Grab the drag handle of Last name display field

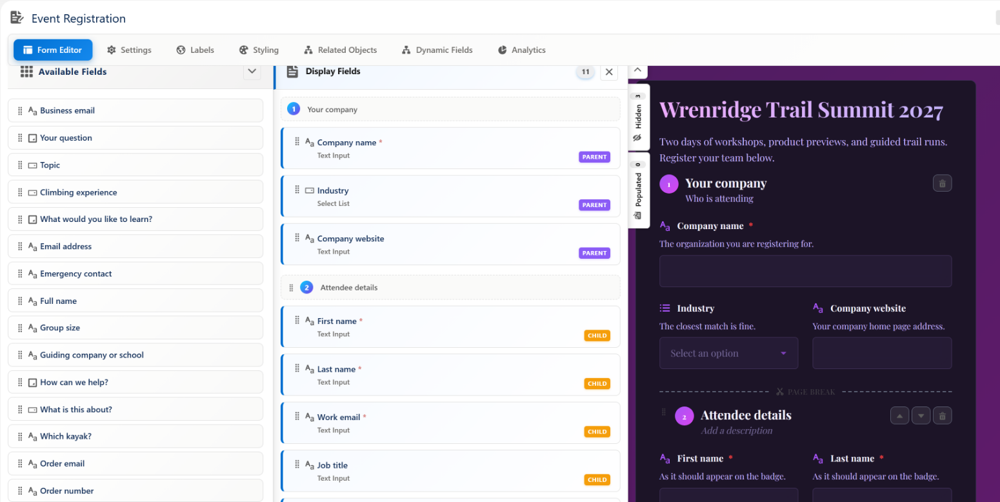[297, 368]
